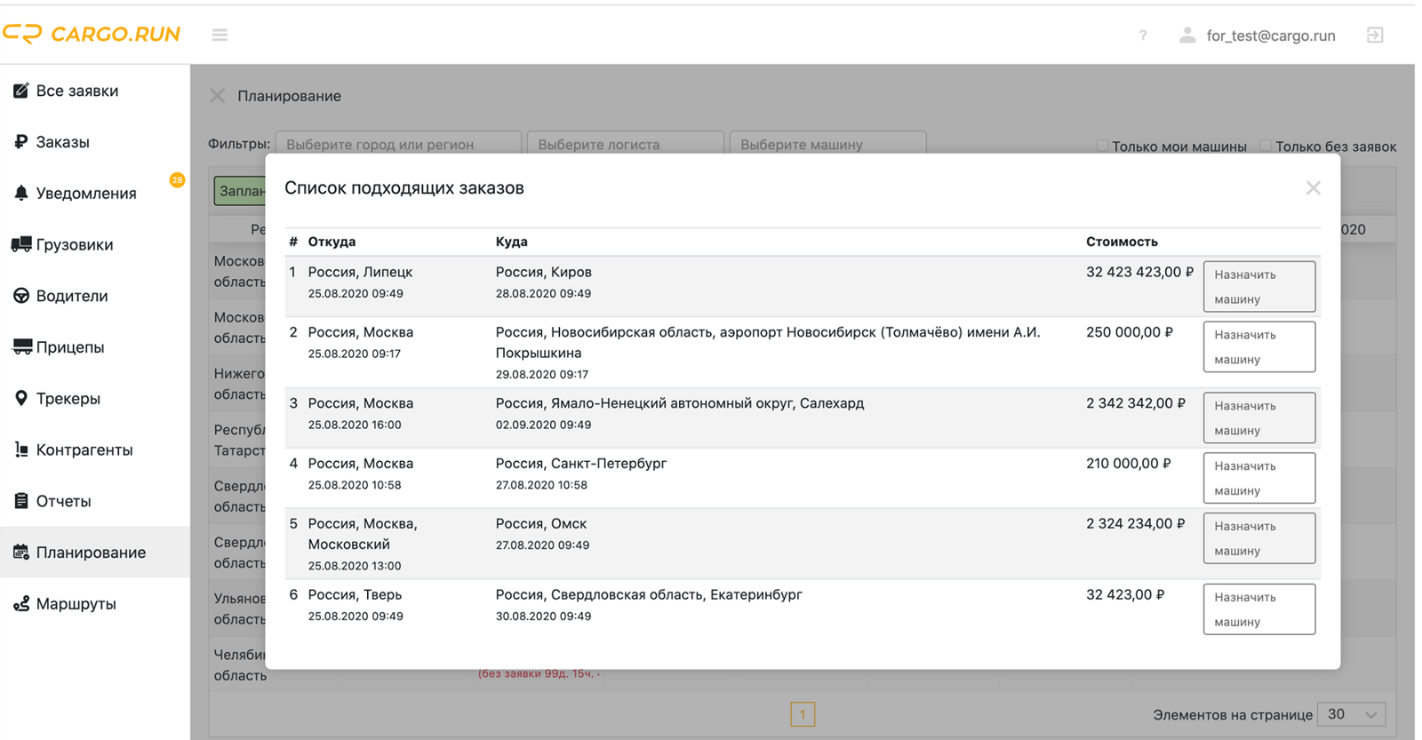Click the for_test@cargo.run account name
Image resolution: width=1422 pixels, height=740 pixels.
click(x=1271, y=36)
